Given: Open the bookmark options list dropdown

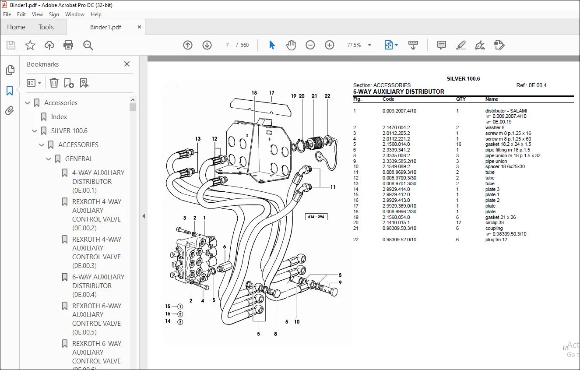Looking at the screenshot, I should click(34, 83).
